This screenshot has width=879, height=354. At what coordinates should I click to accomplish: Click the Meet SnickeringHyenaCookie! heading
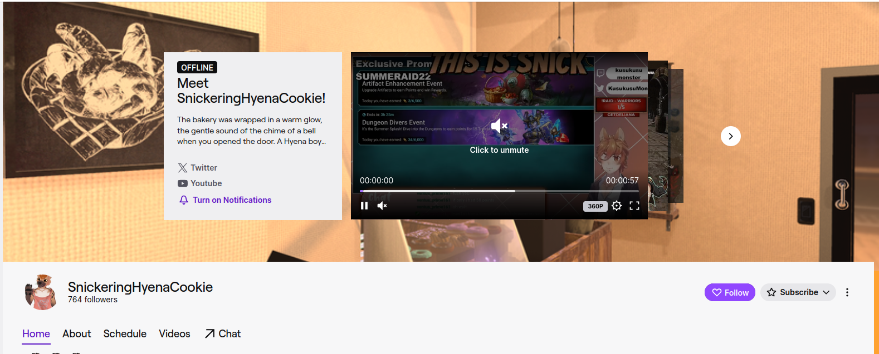[x=251, y=91]
